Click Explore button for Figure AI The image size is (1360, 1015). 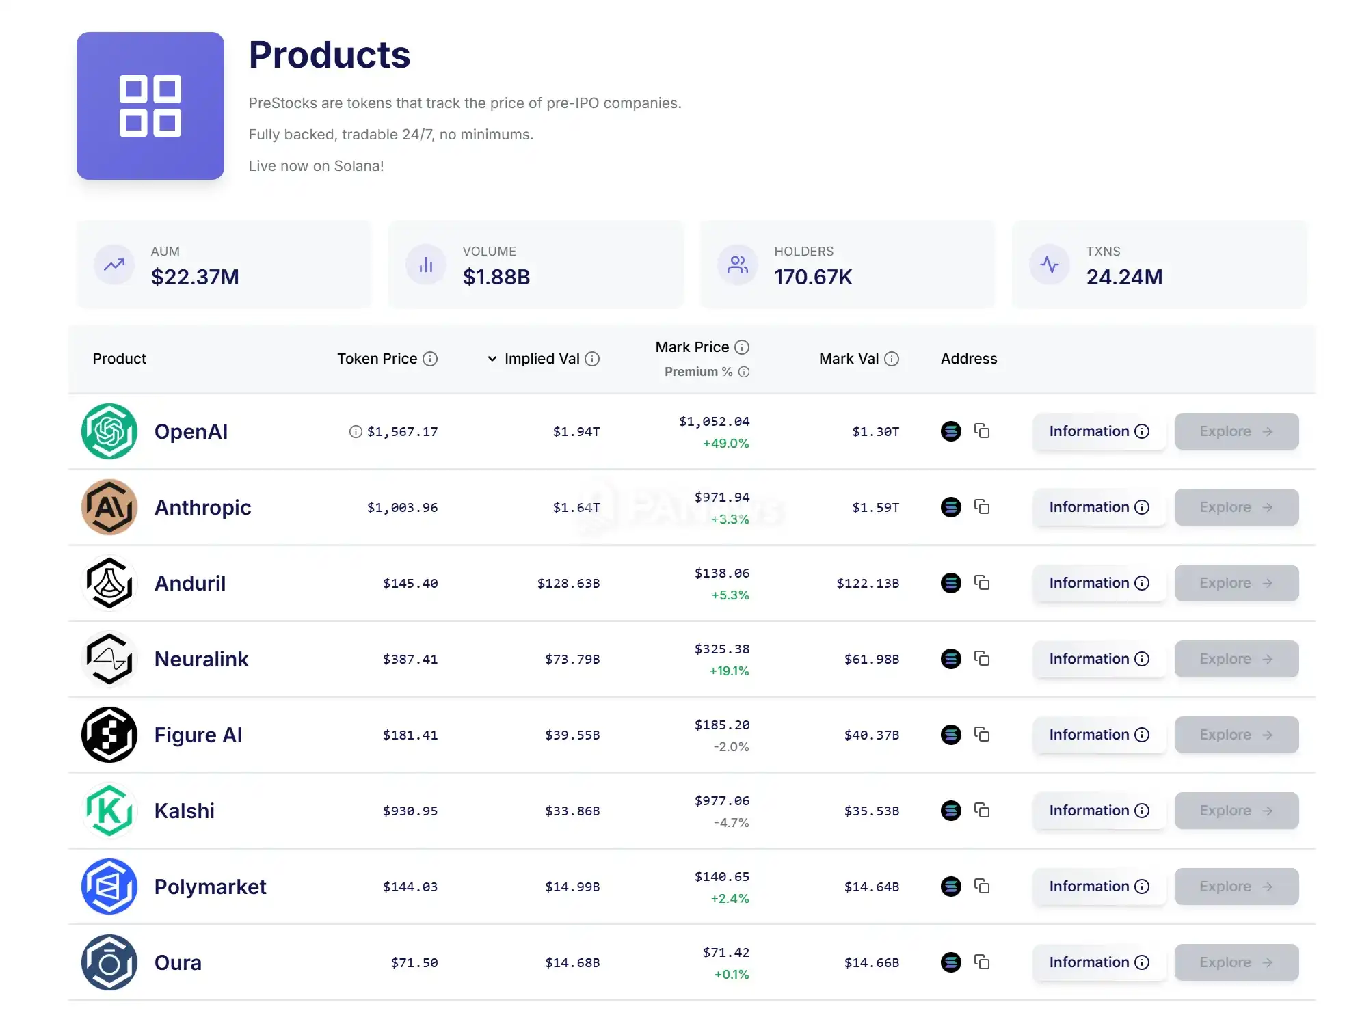click(x=1236, y=735)
